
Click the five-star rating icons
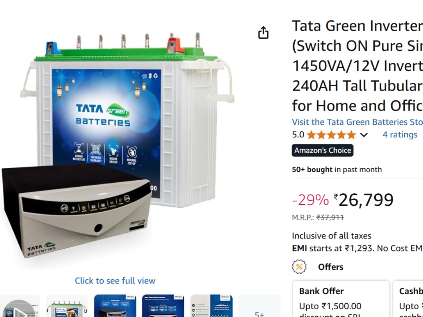(x=331, y=135)
